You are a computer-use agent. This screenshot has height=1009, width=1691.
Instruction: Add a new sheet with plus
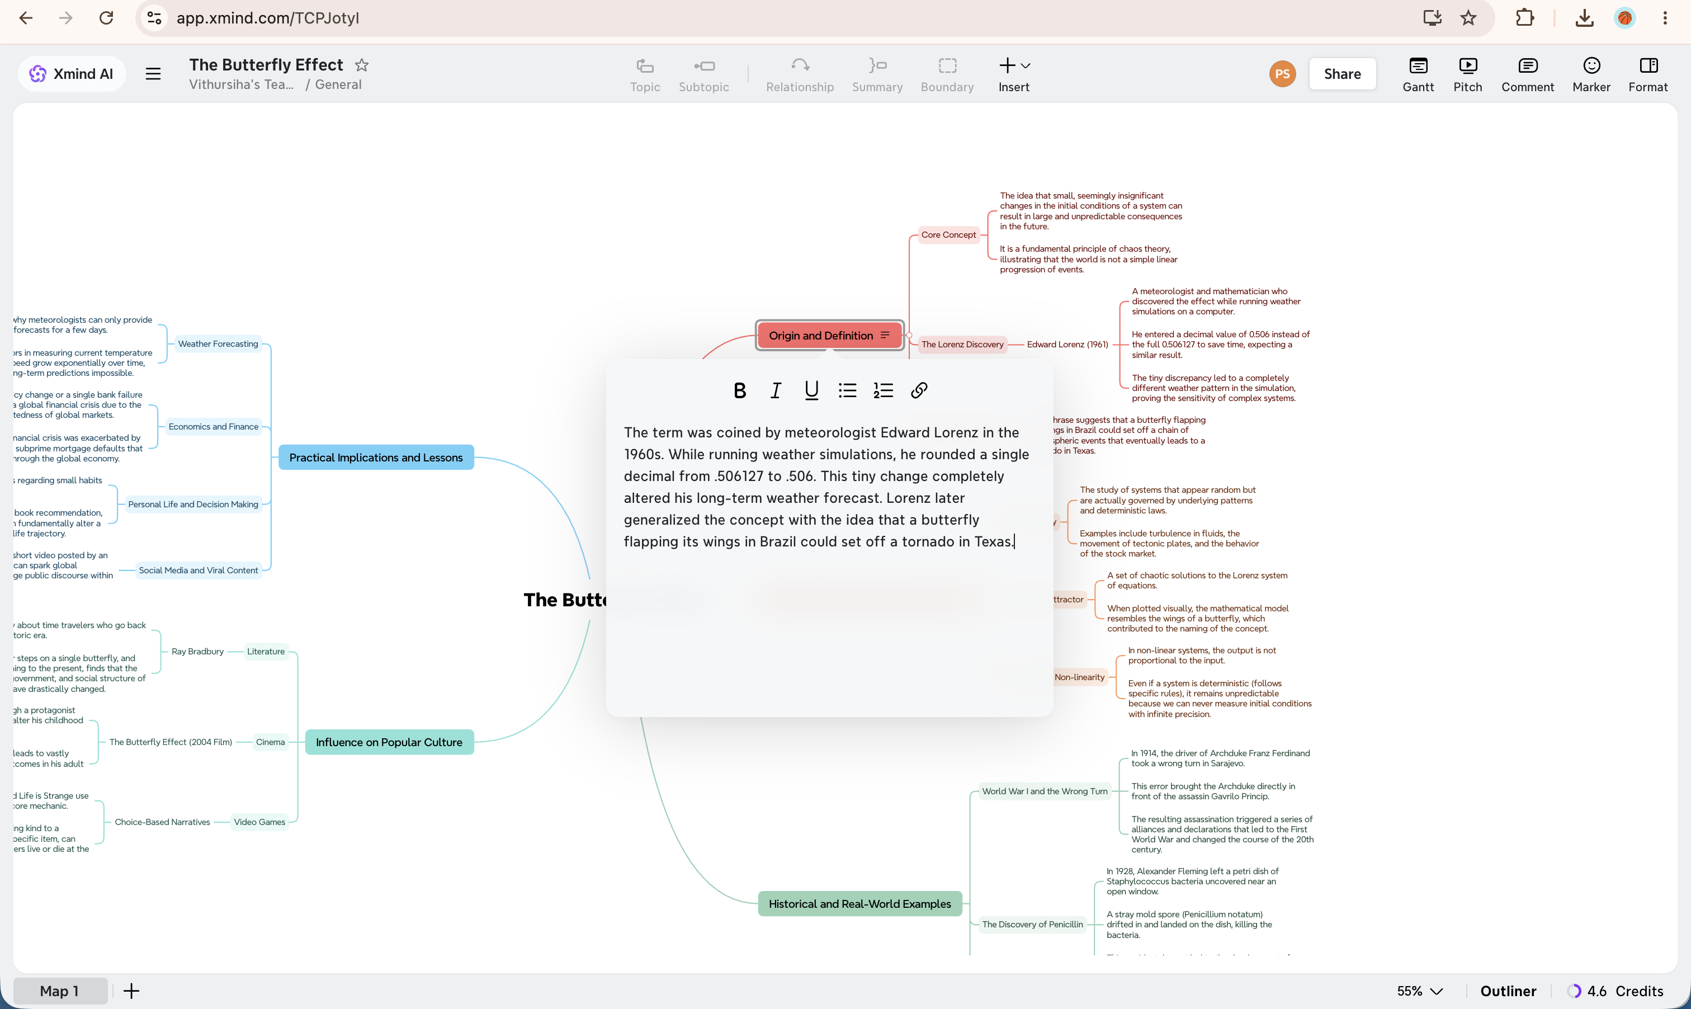[131, 991]
